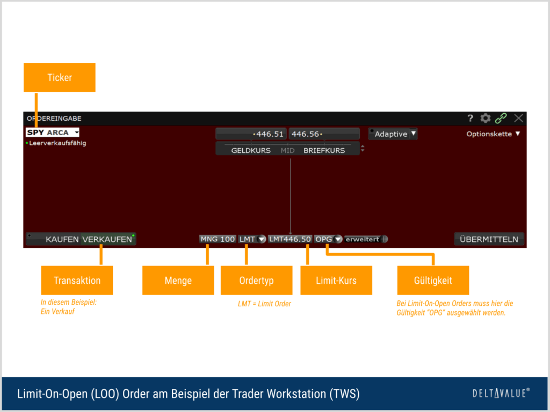Viewport: 550px width, 412px height.
Task: Click the LMT446.50 limit price field
Action: (x=290, y=239)
